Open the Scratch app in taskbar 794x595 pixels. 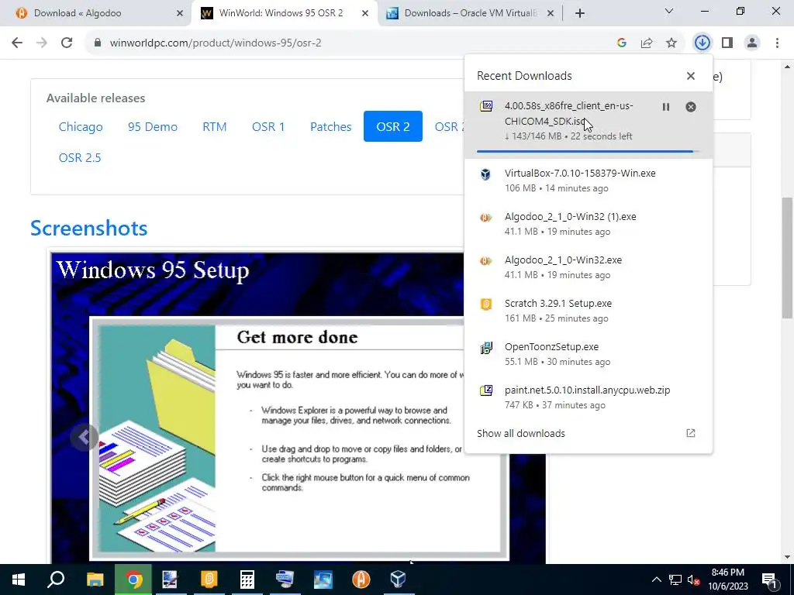[209, 580]
